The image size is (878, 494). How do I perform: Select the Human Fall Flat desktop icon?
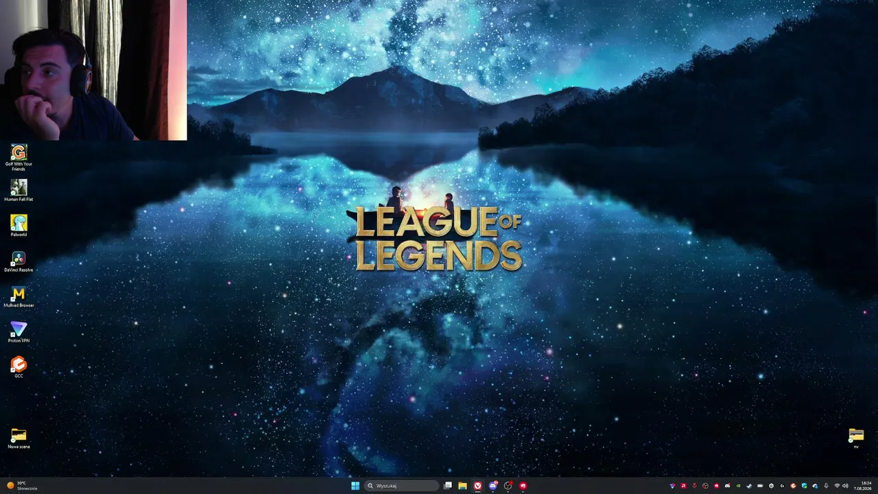[x=19, y=191]
